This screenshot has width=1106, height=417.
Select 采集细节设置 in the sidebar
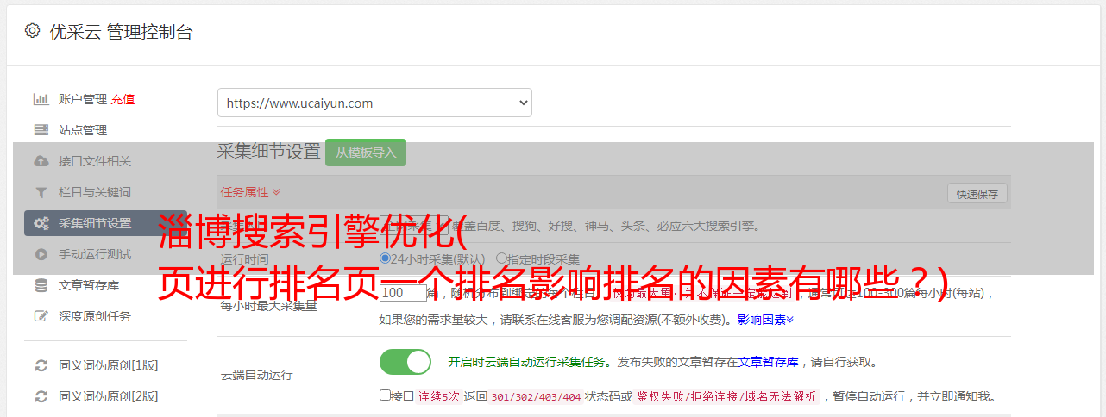coord(105,223)
